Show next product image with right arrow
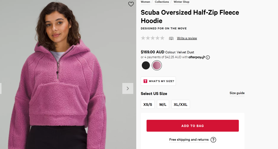278x149 pixels. 128,88
